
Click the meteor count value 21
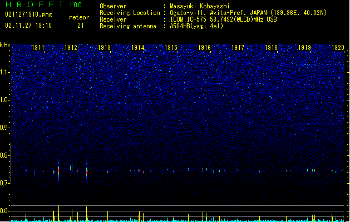click(x=81, y=26)
